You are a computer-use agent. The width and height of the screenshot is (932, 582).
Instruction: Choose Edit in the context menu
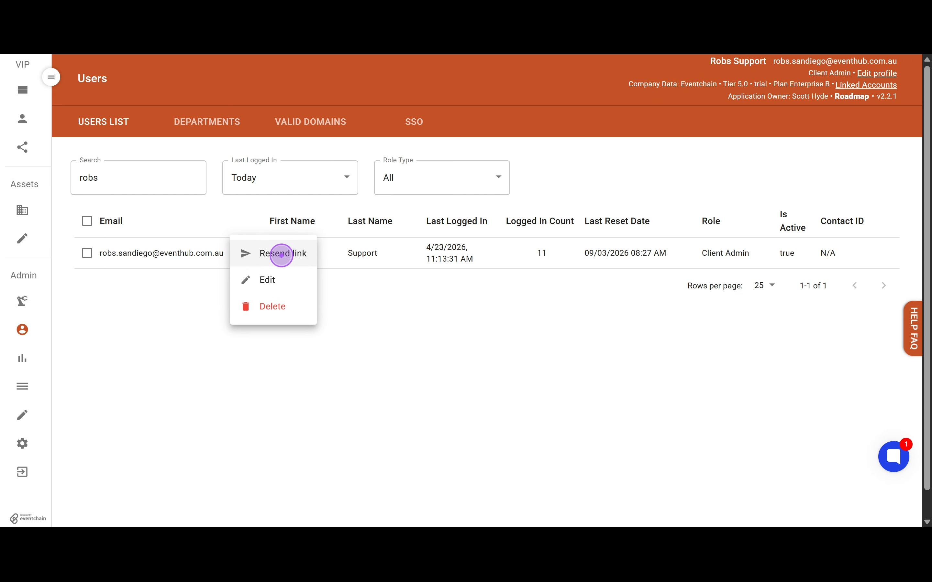point(273,280)
